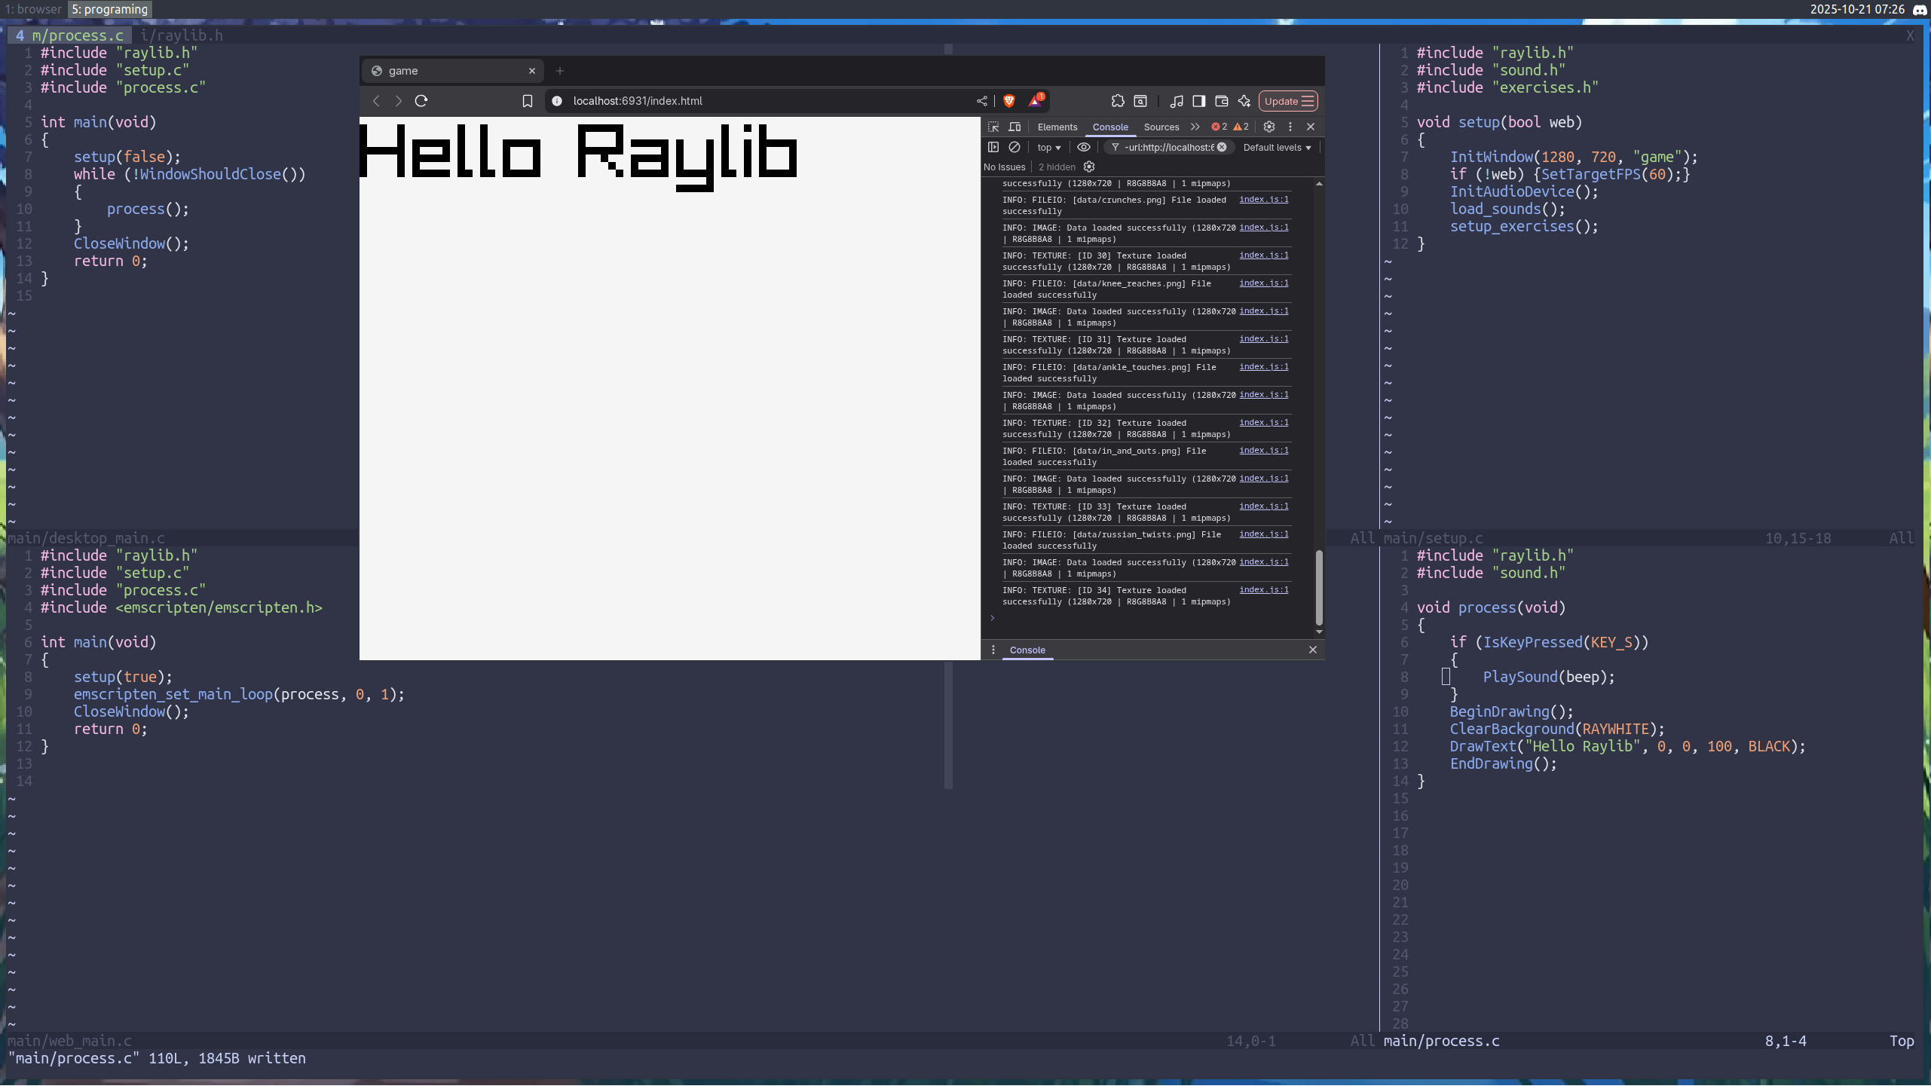
Task: Open the Default levels dropdown
Action: (x=1277, y=148)
